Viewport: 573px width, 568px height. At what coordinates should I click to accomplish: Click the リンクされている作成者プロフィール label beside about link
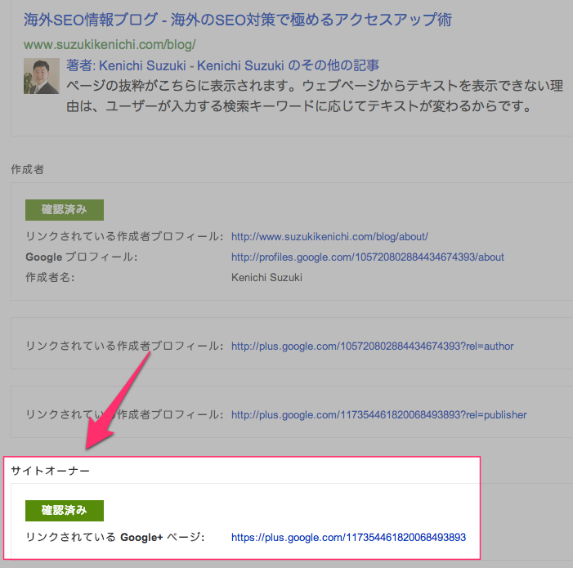(124, 237)
